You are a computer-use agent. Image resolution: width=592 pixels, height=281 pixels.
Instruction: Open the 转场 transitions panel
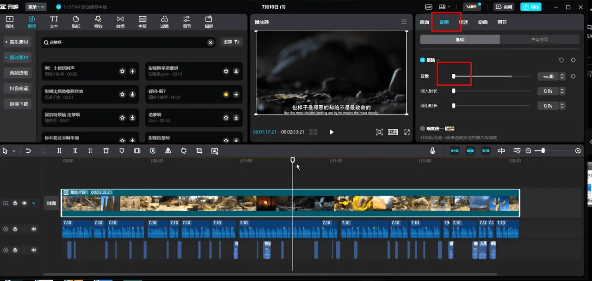[120, 22]
